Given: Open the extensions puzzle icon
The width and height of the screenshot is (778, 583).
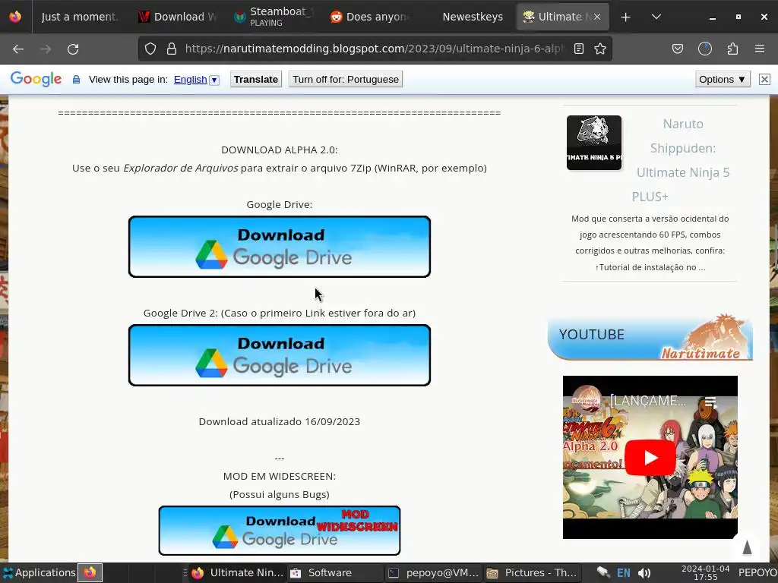Looking at the screenshot, I should pyautogui.click(x=732, y=49).
